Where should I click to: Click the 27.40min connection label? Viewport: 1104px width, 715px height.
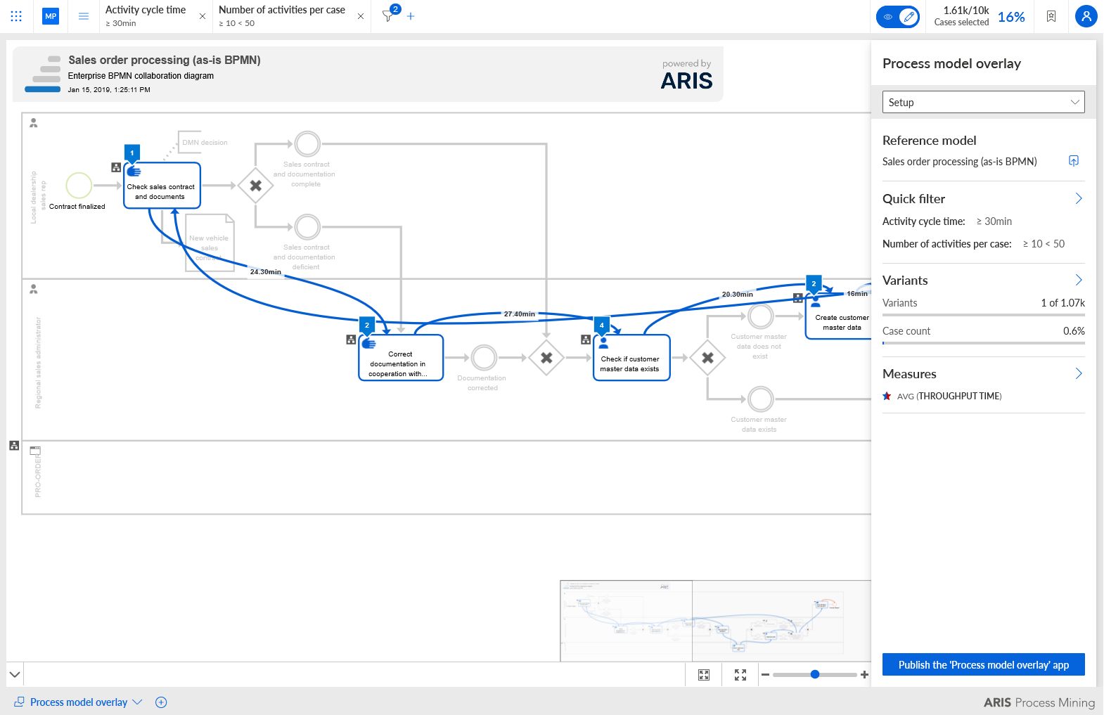click(520, 314)
